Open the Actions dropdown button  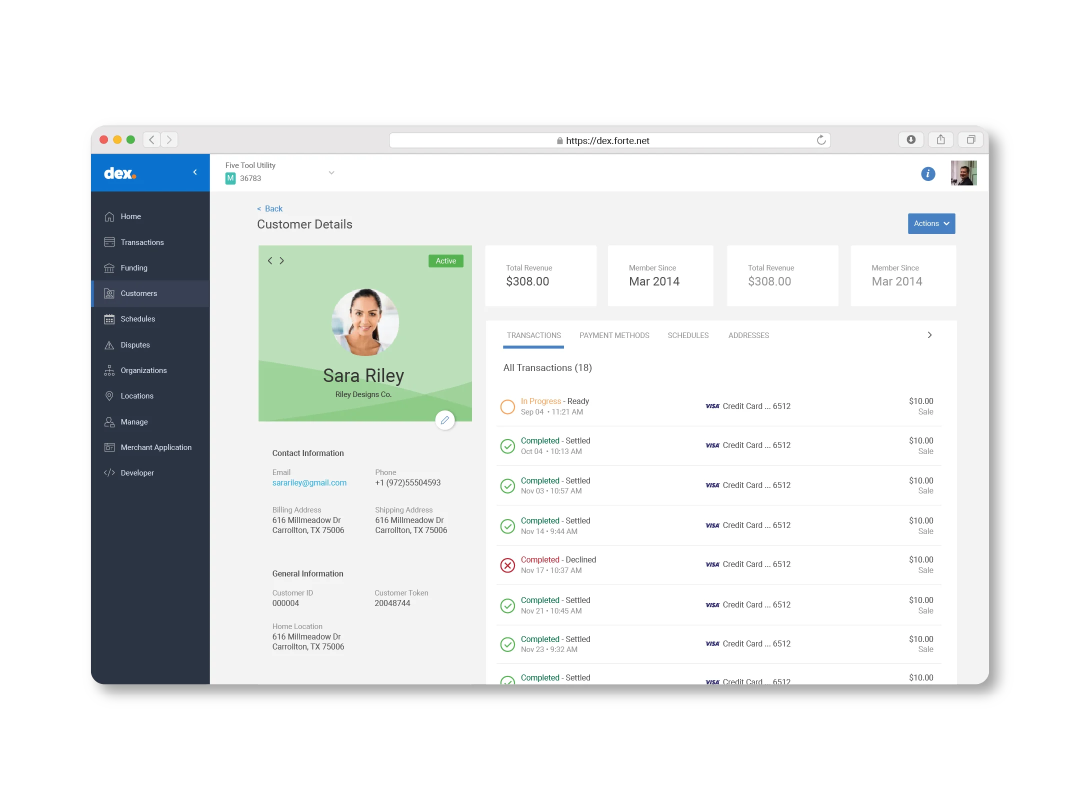click(x=931, y=223)
